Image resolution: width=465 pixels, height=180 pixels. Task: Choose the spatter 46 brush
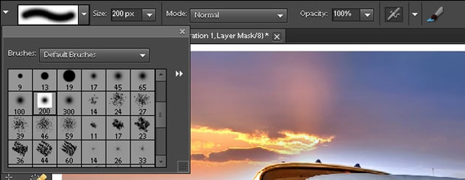click(x=44, y=128)
